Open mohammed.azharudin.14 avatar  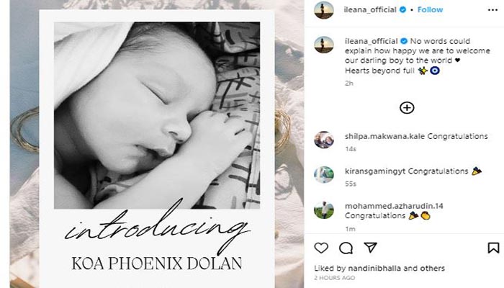pos(324,210)
